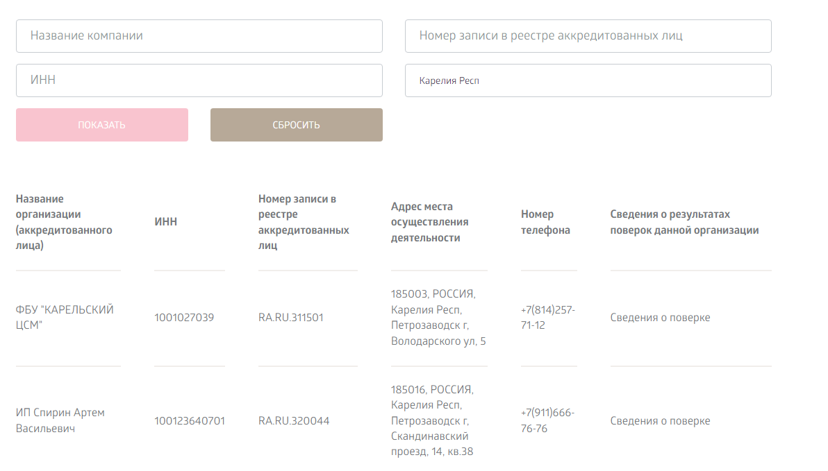Click the registry record number column header
The height and width of the screenshot is (471, 828).
(x=304, y=222)
